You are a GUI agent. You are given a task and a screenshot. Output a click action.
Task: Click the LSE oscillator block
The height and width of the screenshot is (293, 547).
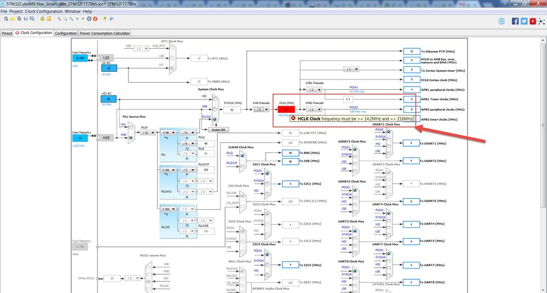[x=106, y=58]
